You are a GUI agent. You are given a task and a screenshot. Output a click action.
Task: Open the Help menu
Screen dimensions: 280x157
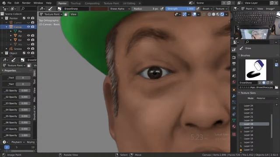pos(49,3)
